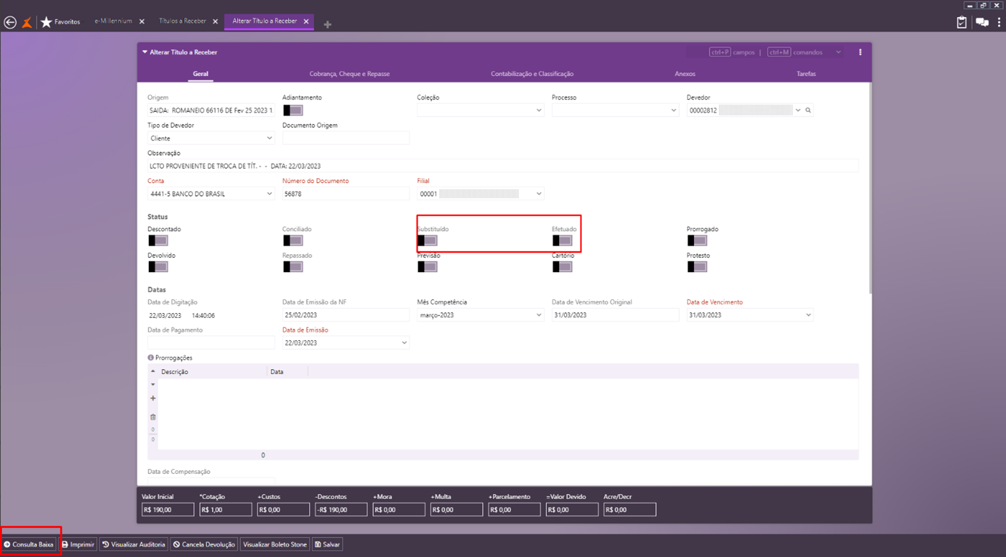
Task: Open the Favoritos star icon
Action: click(x=47, y=22)
